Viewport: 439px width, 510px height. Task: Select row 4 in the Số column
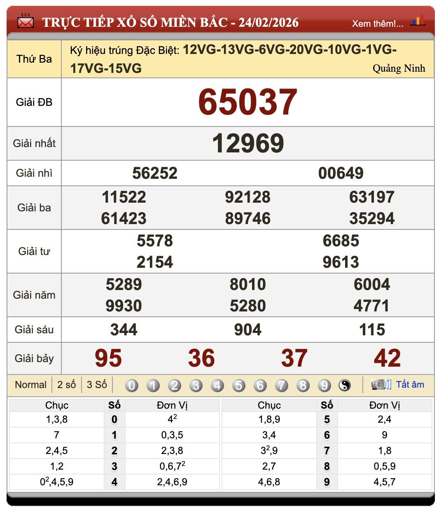point(114,481)
